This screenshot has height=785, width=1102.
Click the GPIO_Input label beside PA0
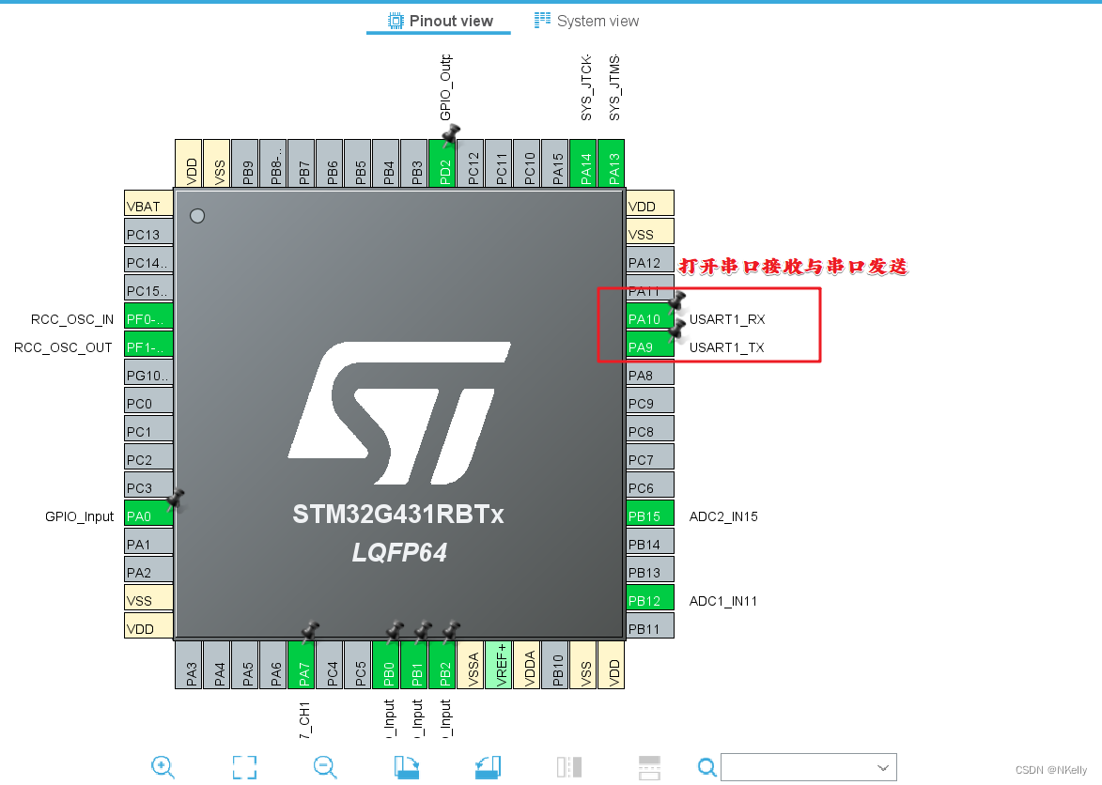pos(80,516)
